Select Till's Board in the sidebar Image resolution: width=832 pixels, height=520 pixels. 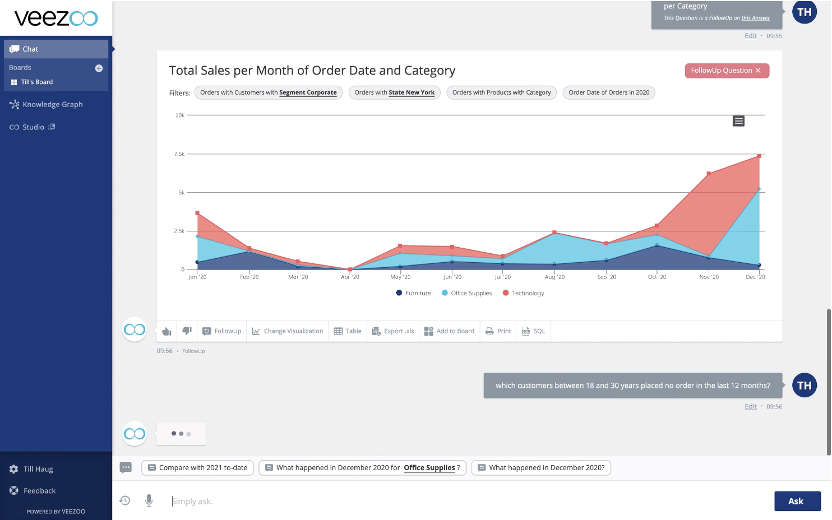click(x=36, y=82)
